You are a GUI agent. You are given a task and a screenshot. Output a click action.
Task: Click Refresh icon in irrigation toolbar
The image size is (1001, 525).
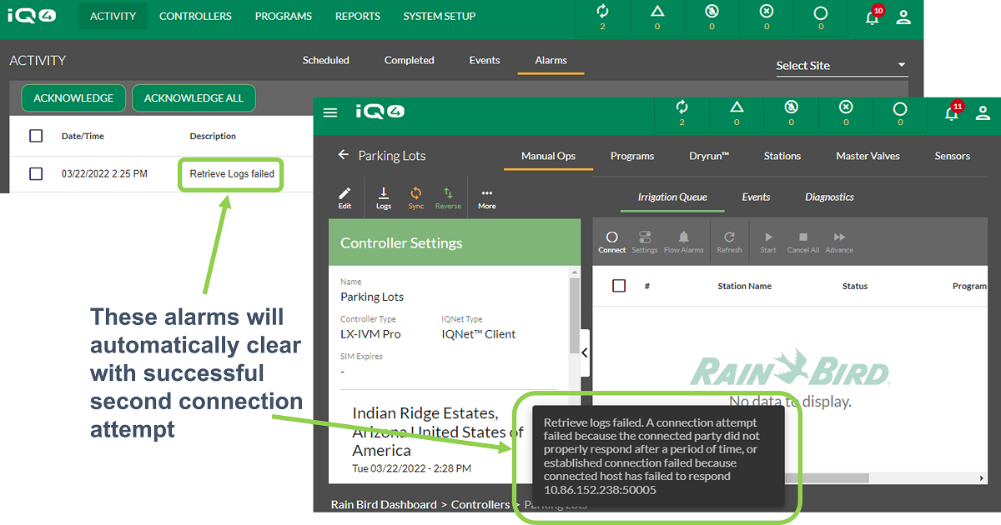729,242
